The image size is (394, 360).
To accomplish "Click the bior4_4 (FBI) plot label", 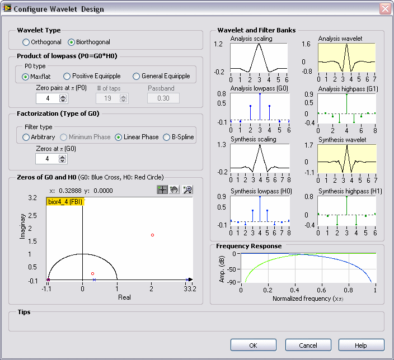I will tap(65, 202).
